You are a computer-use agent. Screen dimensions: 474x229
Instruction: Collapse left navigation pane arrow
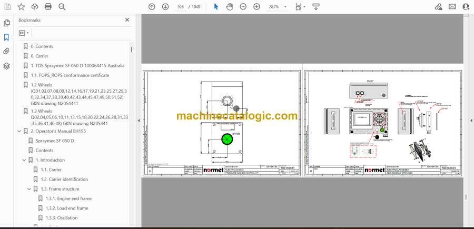click(139, 121)
